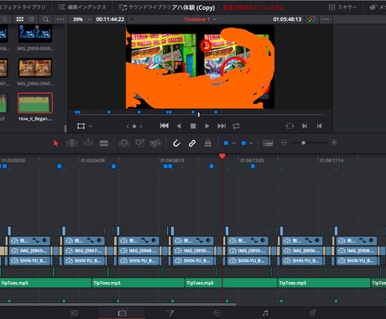Open the 39% viewer zoom dropdown

click(81, 19)
